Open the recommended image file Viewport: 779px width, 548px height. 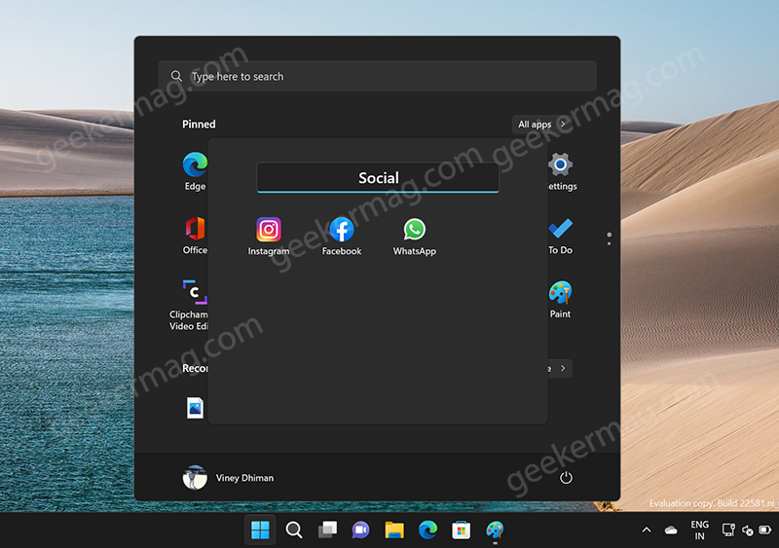(195, 408)
